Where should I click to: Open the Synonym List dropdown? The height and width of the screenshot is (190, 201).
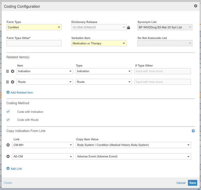tap(165, 27)
